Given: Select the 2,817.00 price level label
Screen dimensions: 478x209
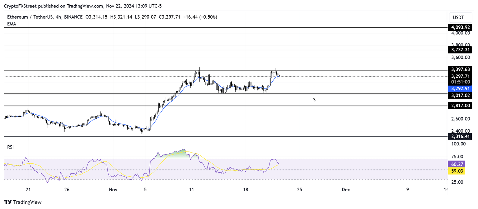Looking at the screenshot, I should pyautogui.click(x=460, y=106).
